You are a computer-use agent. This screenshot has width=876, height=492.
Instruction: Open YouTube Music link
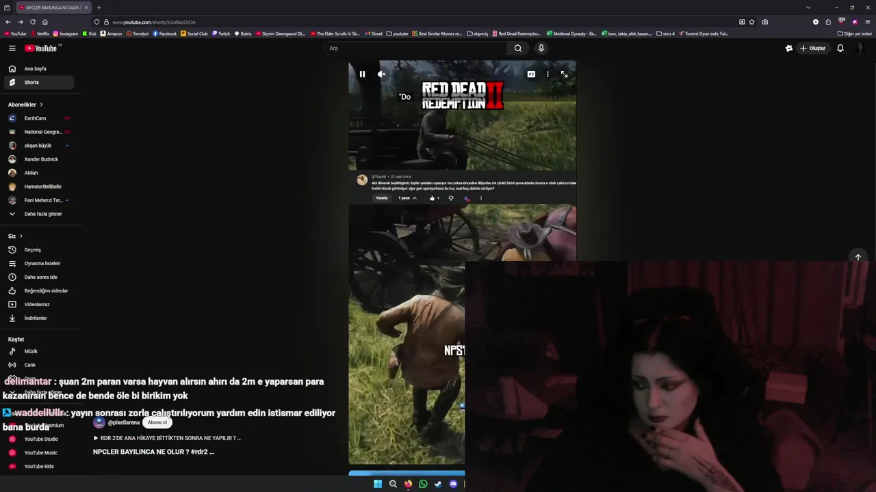click(38, 452)
